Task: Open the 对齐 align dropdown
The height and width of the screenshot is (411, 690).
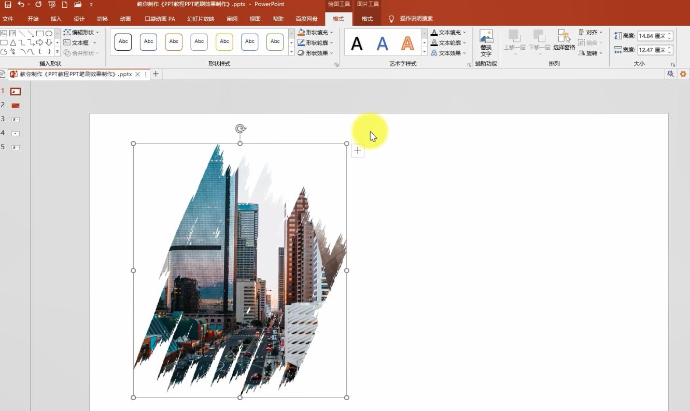Action: coord(591,32)
